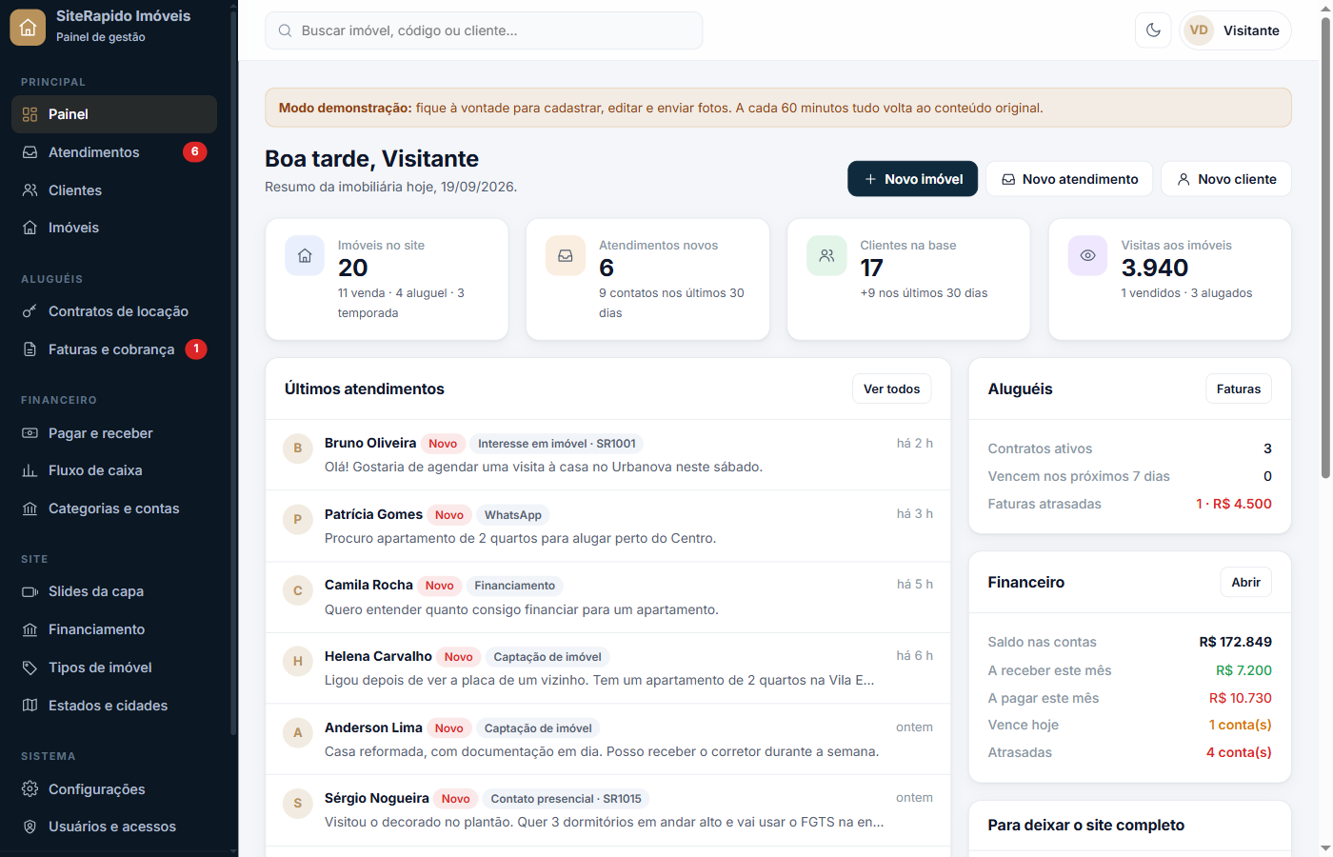Image resolution: width=1333 pixels, height=857 pixels.
Task: Click the Pagar e receber money icon
Action: (30, 433)
